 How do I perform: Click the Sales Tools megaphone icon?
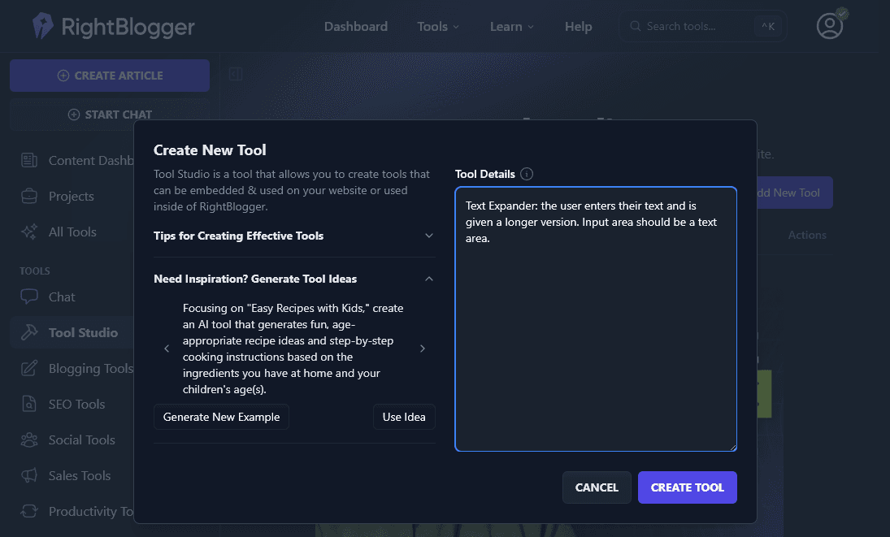29,475
